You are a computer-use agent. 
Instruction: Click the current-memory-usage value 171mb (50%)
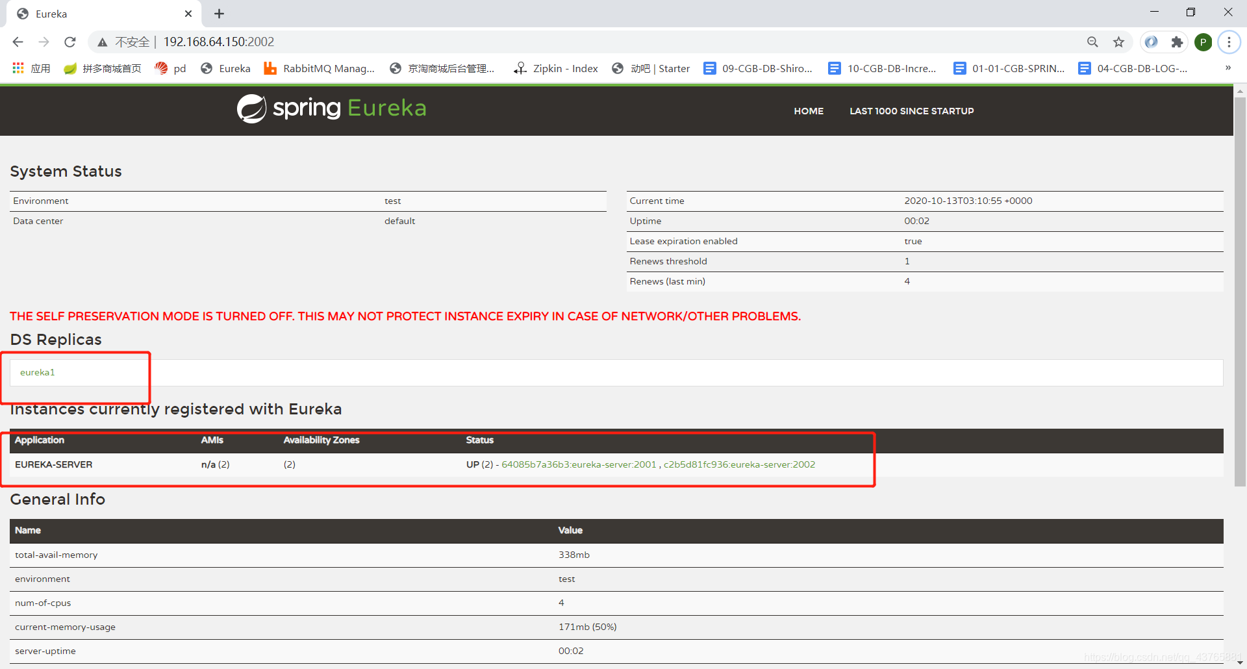[x=588, y=627]
